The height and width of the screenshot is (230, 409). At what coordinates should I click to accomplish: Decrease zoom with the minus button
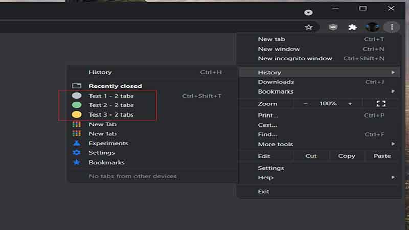(306, 104)
